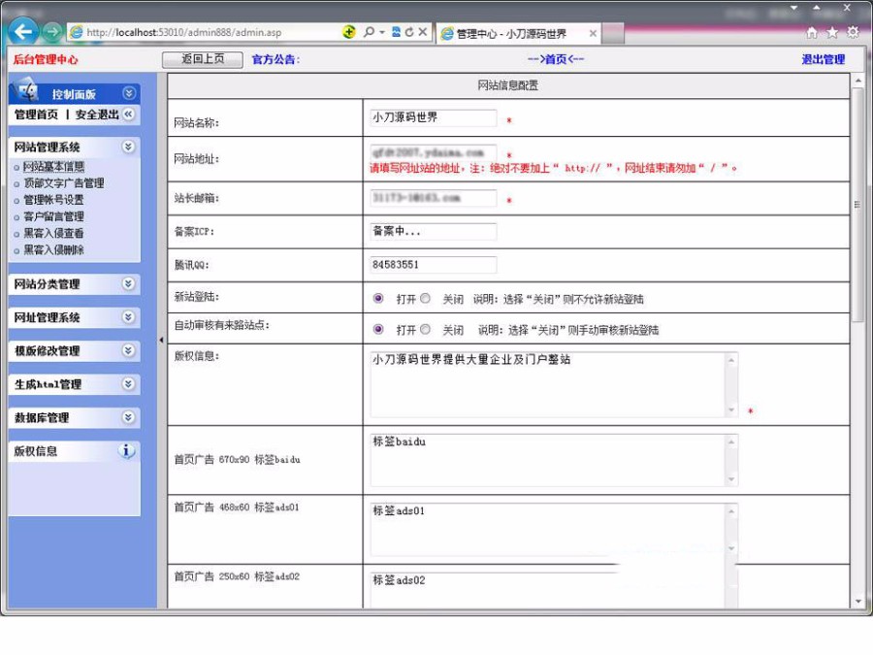Image resolution: width=873 pixels, height=655 pixels.
Task: Click 版权信息 textarea scroll up arrow
Action: 731,360
